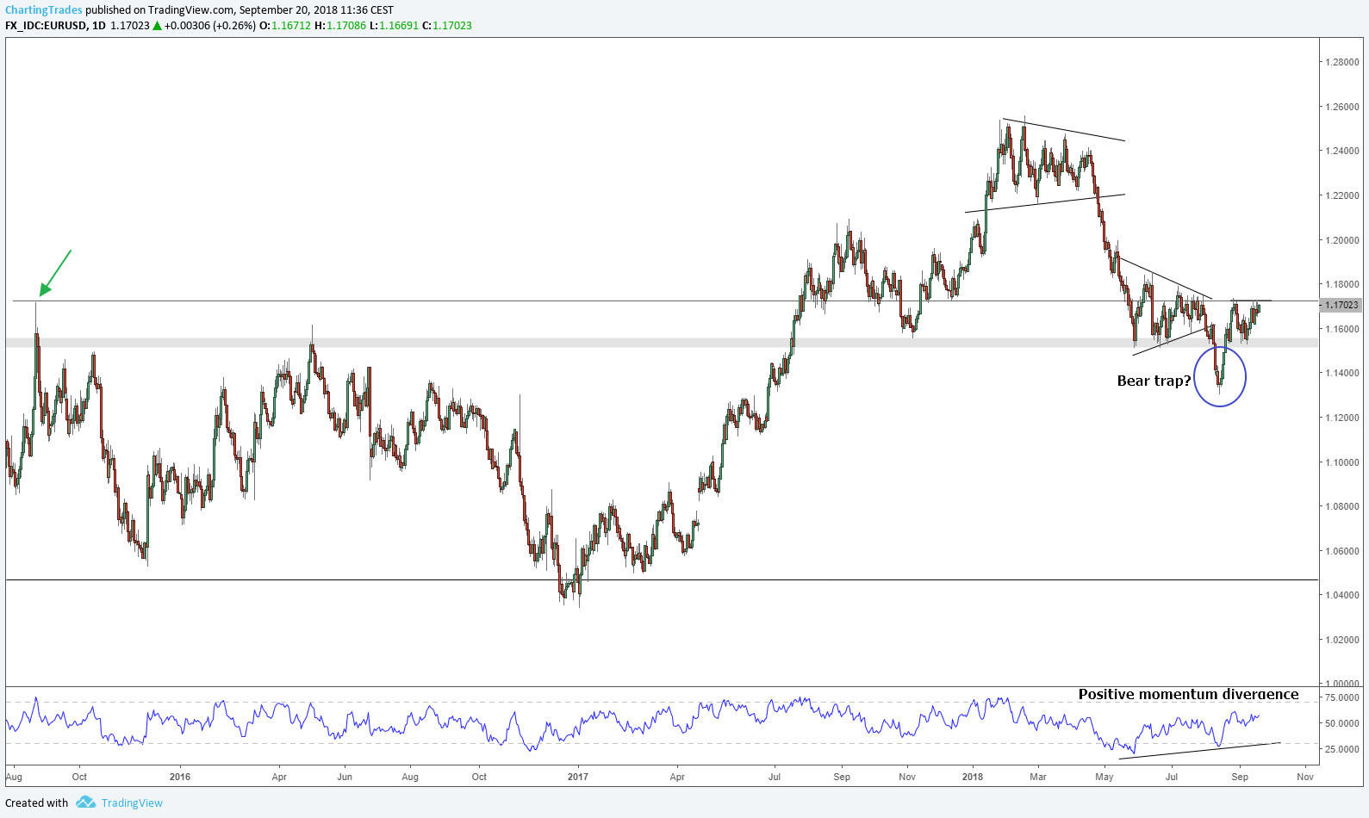Click the Sep label at the far right of the time axis
The image size is (1369, 818).
[1240, 777]
